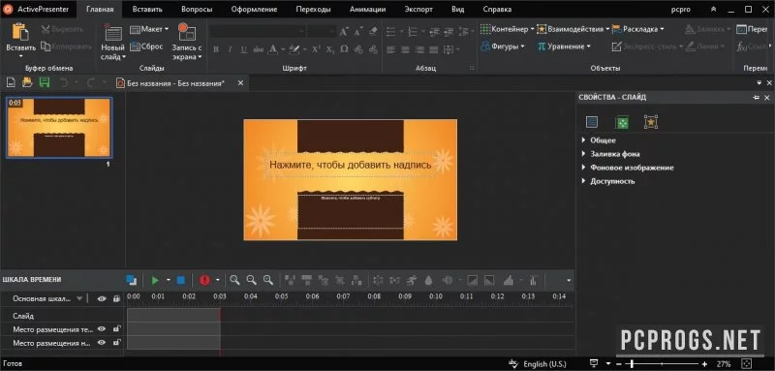Image resolution: width=775 pixels, height=371 pixels.
Task: Click the 'Нажмите, чтобы добавить надпись' title placeholder
Action: [351, 165]
